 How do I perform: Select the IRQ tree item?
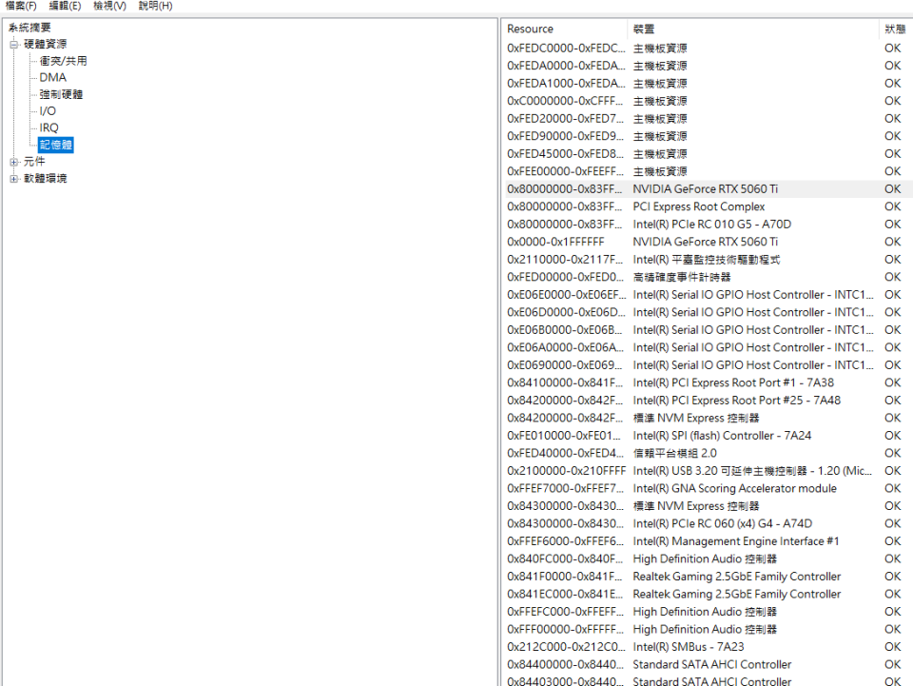[49, 127]
